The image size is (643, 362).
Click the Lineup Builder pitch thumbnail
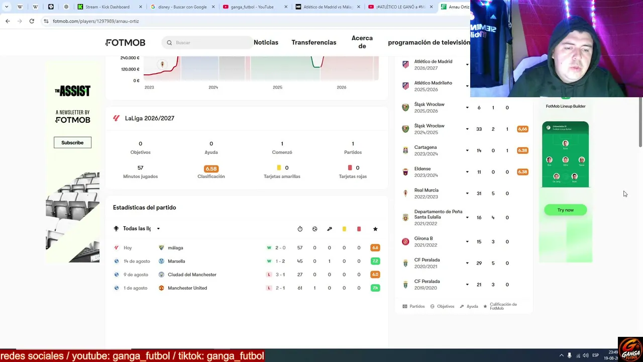[565, 154]
